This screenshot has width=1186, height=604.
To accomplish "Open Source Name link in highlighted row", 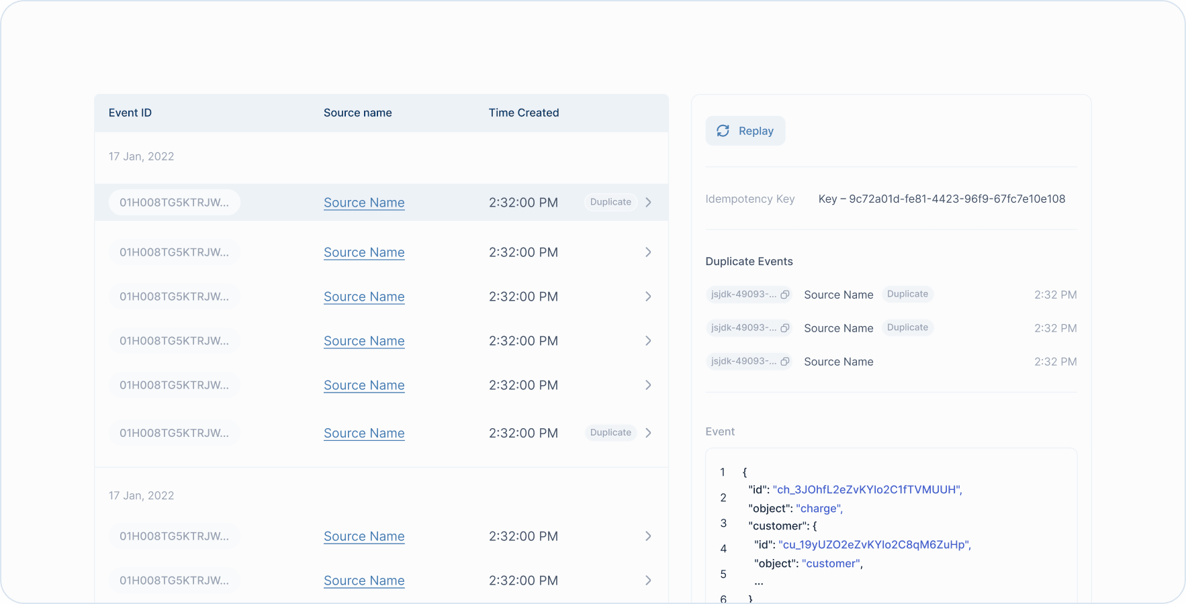I will (x=364, y=203).
